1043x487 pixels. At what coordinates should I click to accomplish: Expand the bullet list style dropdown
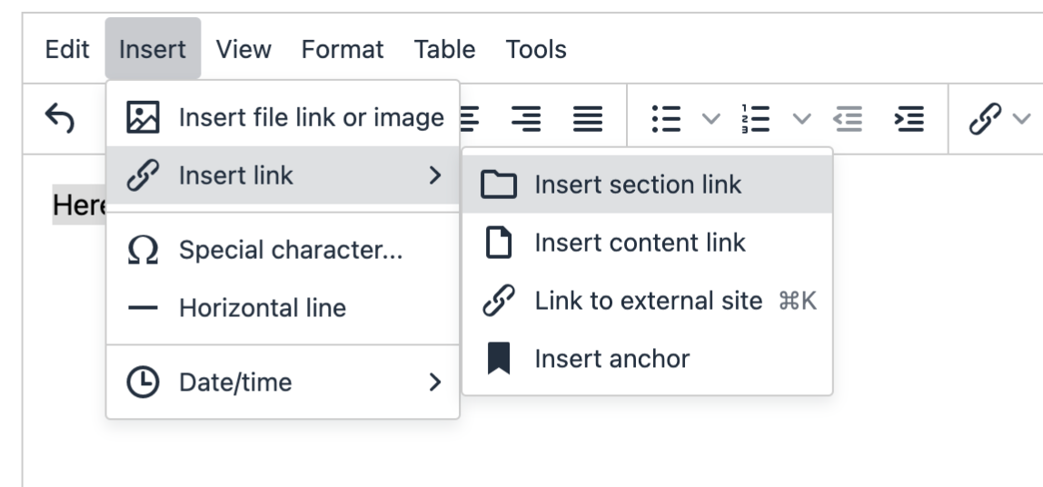(x=711, y=118)
